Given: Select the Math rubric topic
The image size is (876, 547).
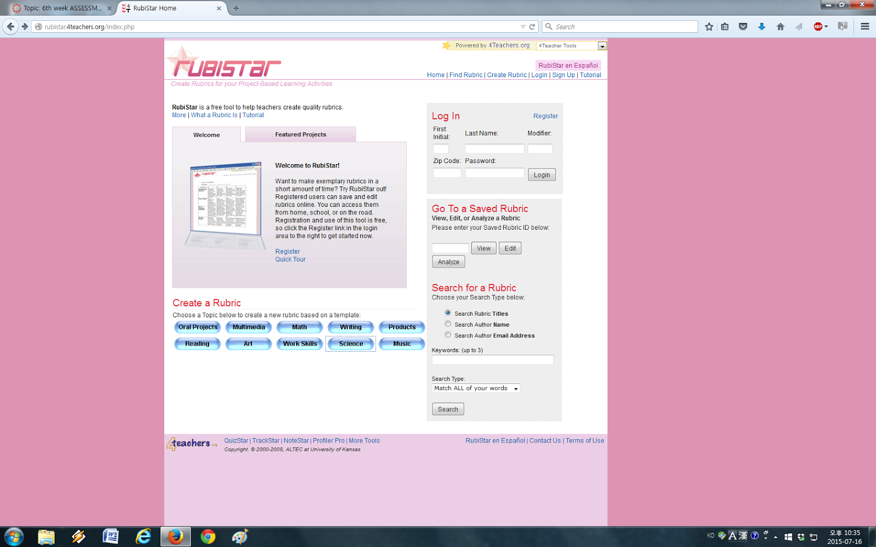Looking at the screenshot, I should pyautogui.click(x=299, y=327).
